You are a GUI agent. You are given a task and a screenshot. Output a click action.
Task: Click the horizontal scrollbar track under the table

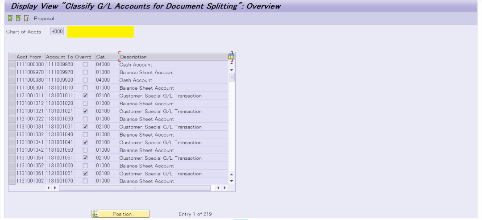135,188
